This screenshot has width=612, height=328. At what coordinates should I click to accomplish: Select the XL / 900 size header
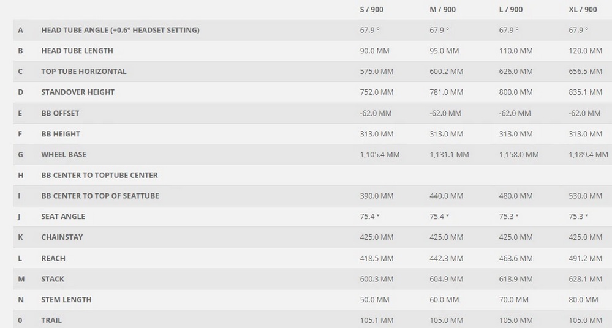[583, 10]
